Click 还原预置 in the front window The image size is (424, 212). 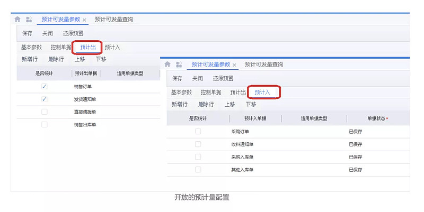point(223,78)
